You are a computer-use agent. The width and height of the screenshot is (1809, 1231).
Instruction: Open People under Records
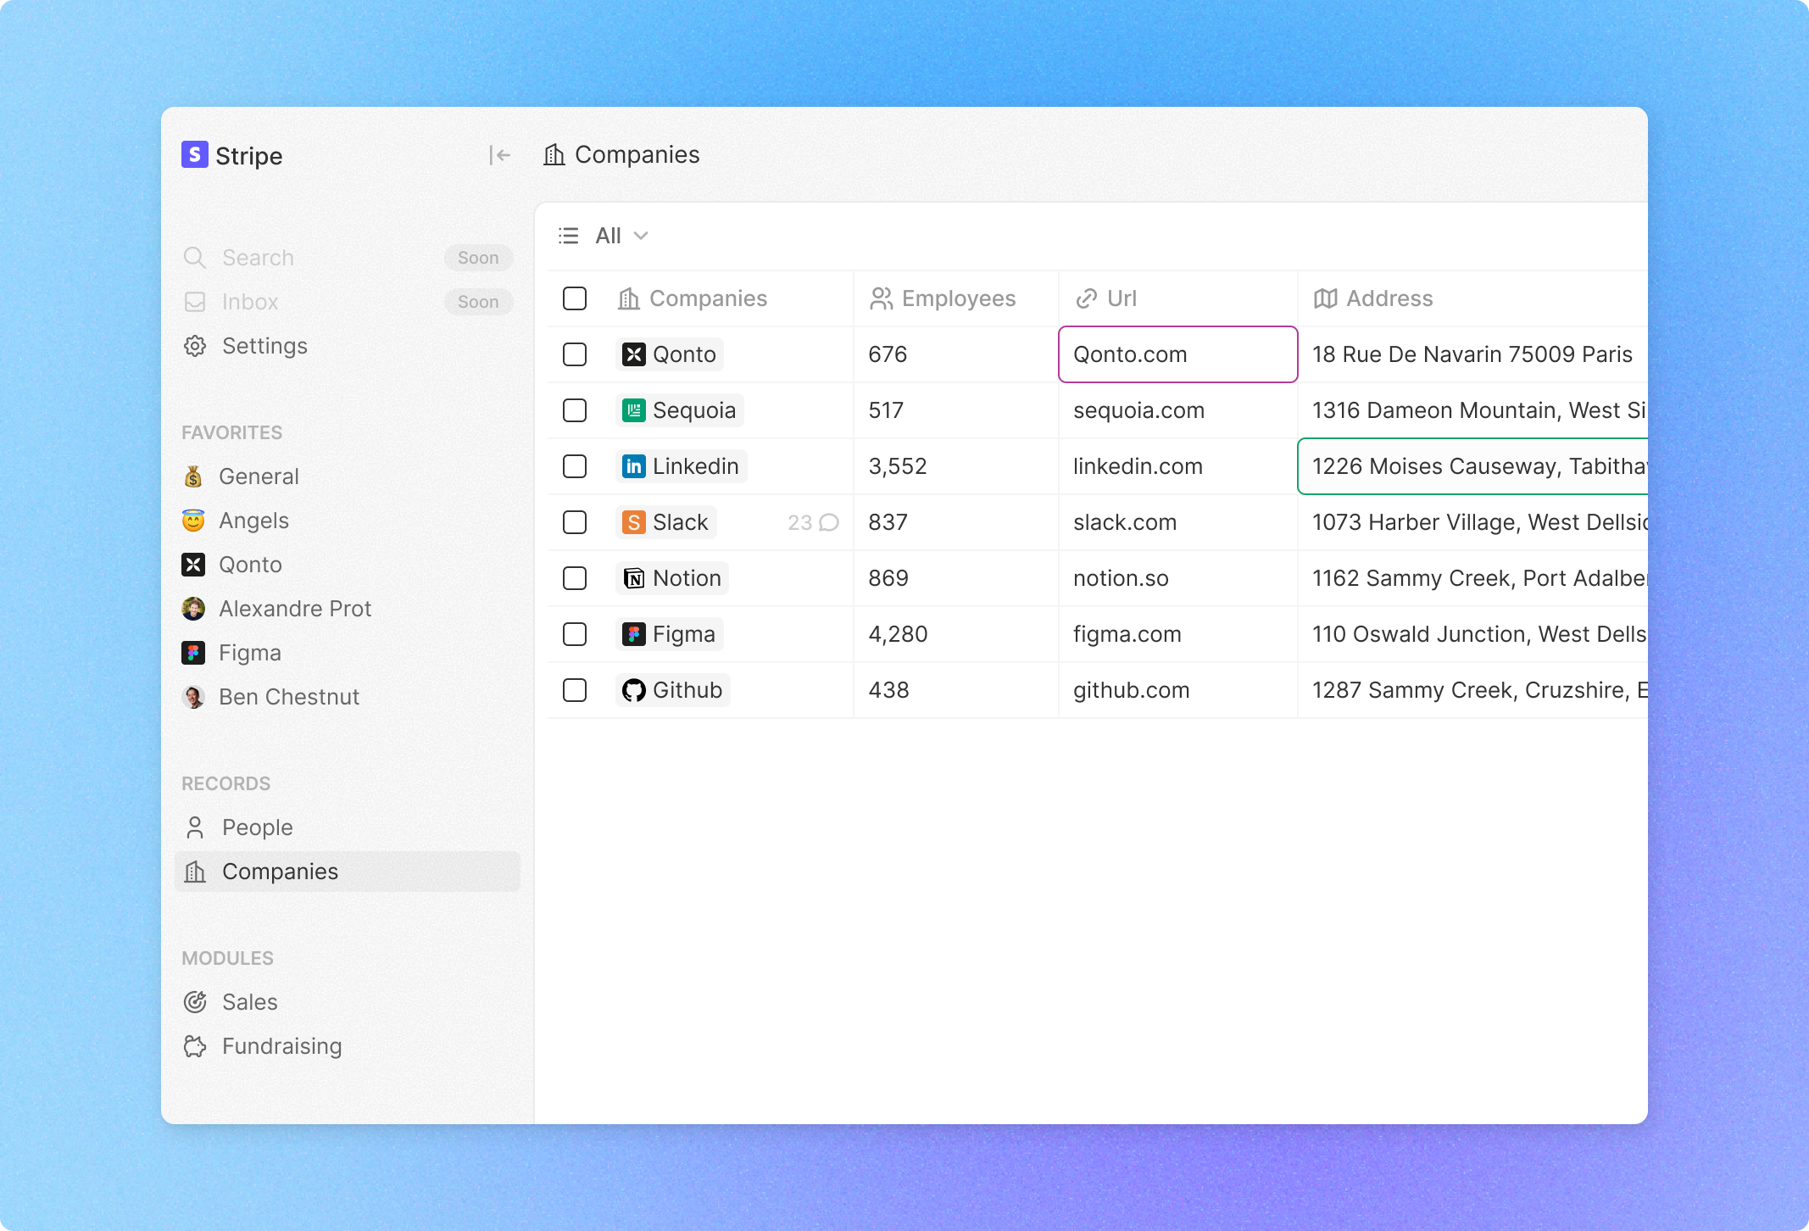[257, 827]
